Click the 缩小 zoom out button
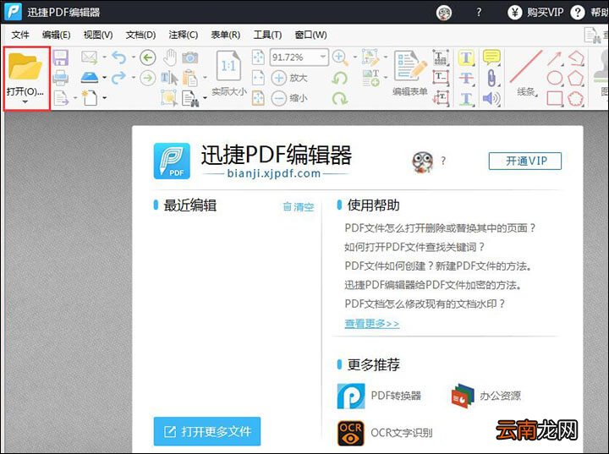The width and height of the screenshot is (609, 454). (x=289, y=98)
